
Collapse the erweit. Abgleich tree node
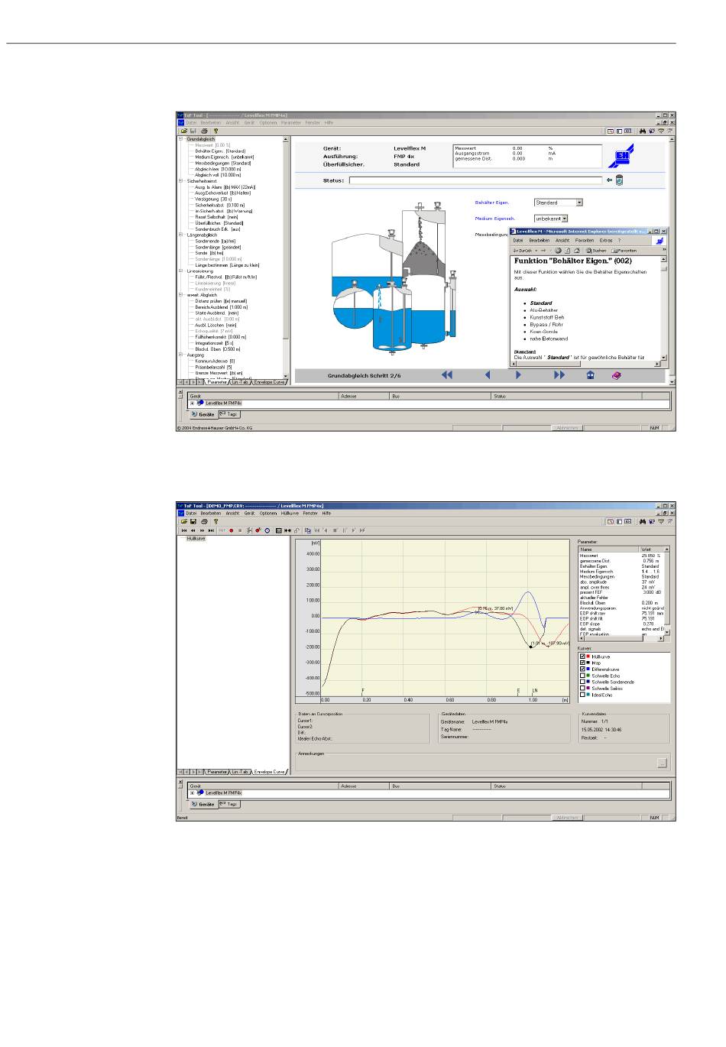[x=181, y=294]
